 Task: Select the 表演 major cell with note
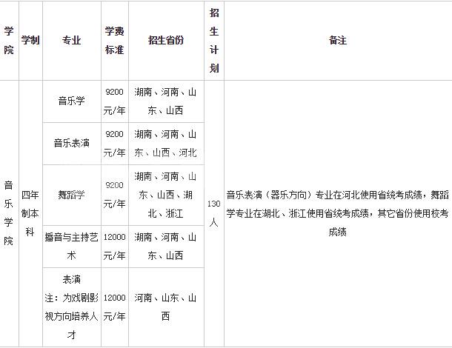pyautogui.click(x=72, y=307)
